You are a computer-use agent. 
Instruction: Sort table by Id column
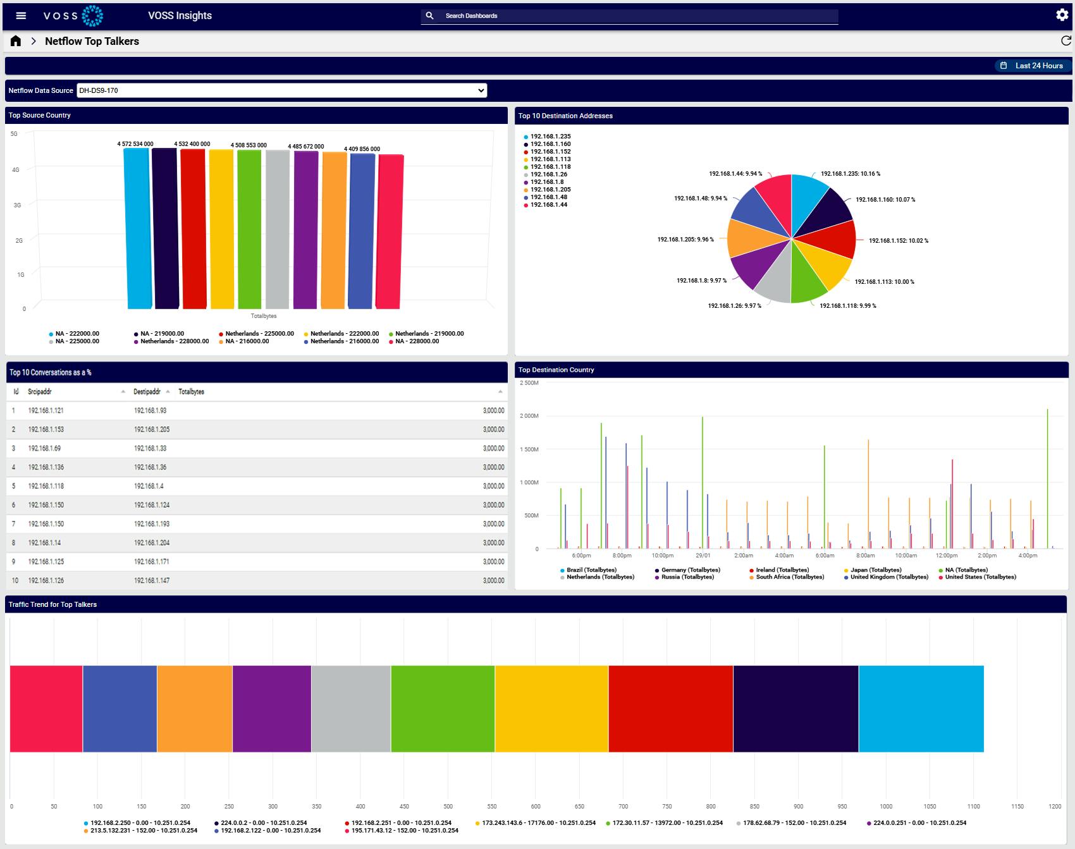coord(16,392)
